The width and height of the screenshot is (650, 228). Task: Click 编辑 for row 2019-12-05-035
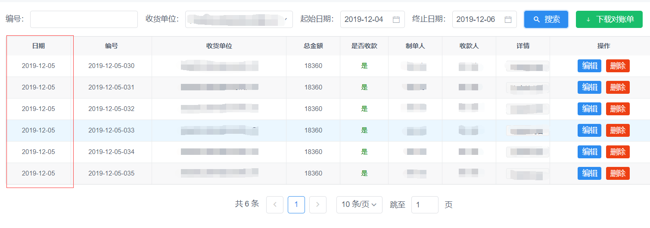(589, 173)
